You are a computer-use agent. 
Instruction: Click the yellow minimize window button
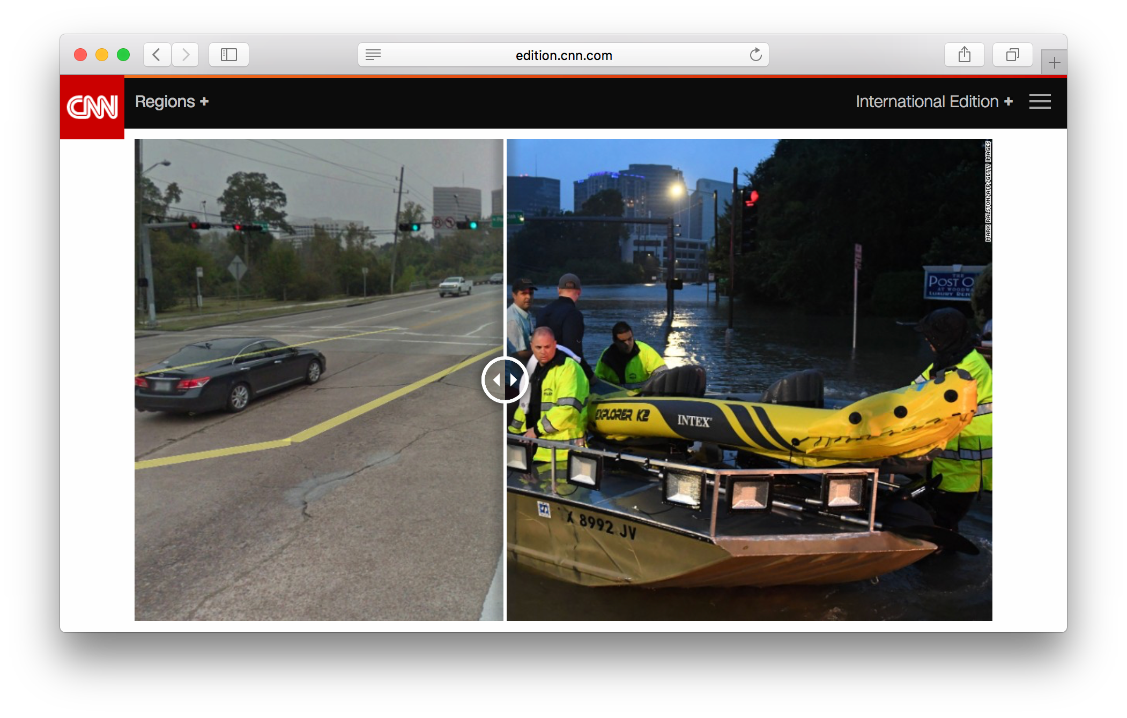coord(102,55)
